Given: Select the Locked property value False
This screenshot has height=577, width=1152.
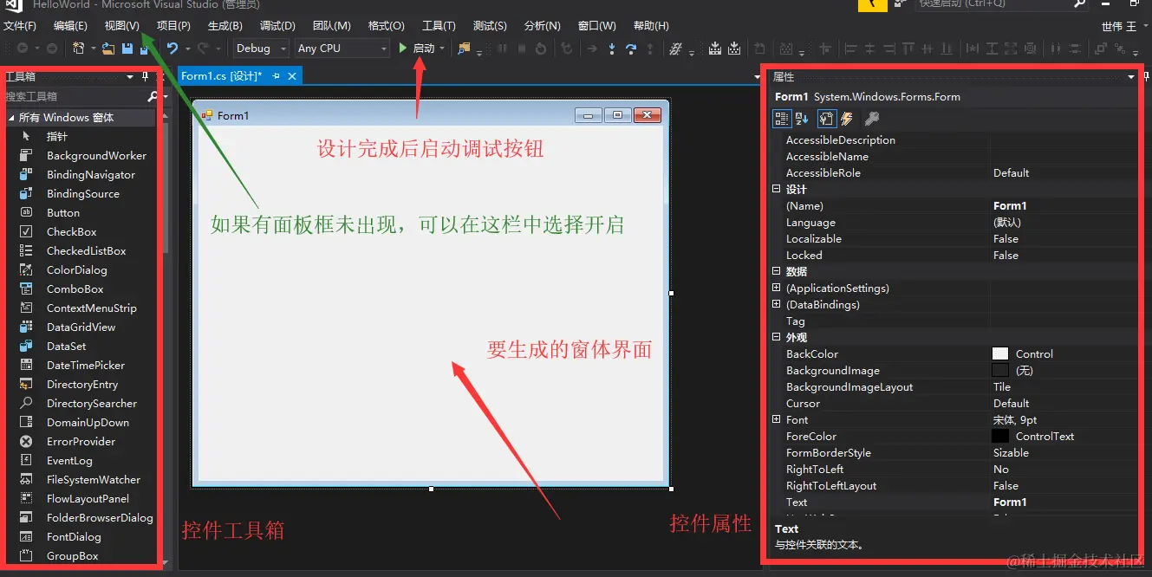Looking at the screenshot, I should [1006, 255].
